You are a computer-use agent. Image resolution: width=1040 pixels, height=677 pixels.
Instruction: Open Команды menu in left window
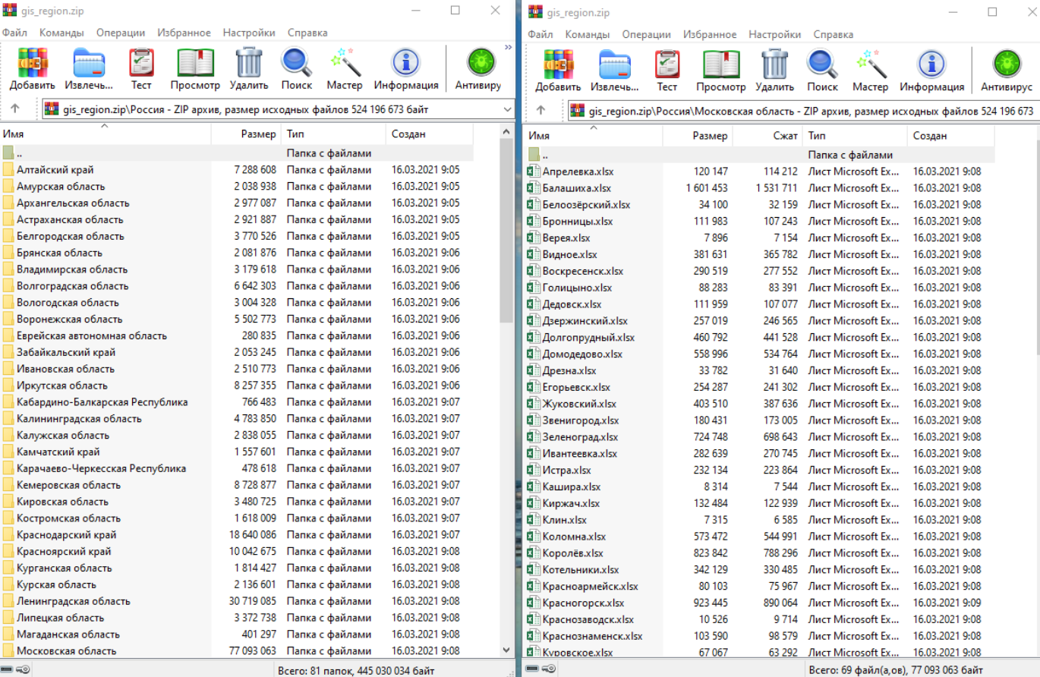[62, 33]
